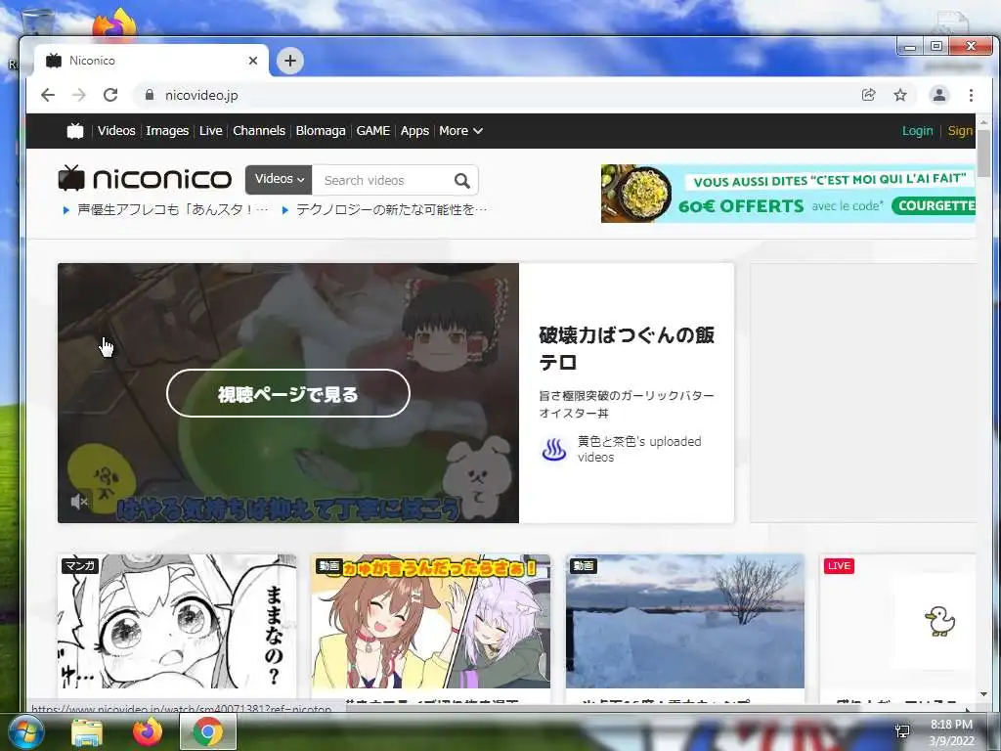
Task: Click the Login link
Action: point(917,131)
